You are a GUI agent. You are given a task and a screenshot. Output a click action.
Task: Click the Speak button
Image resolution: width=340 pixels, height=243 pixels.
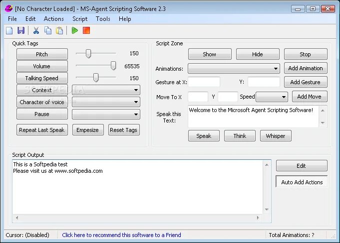pos(204,136)
